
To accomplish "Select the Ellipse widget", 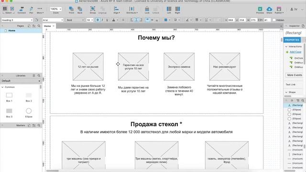I will (x=29, y=113).
